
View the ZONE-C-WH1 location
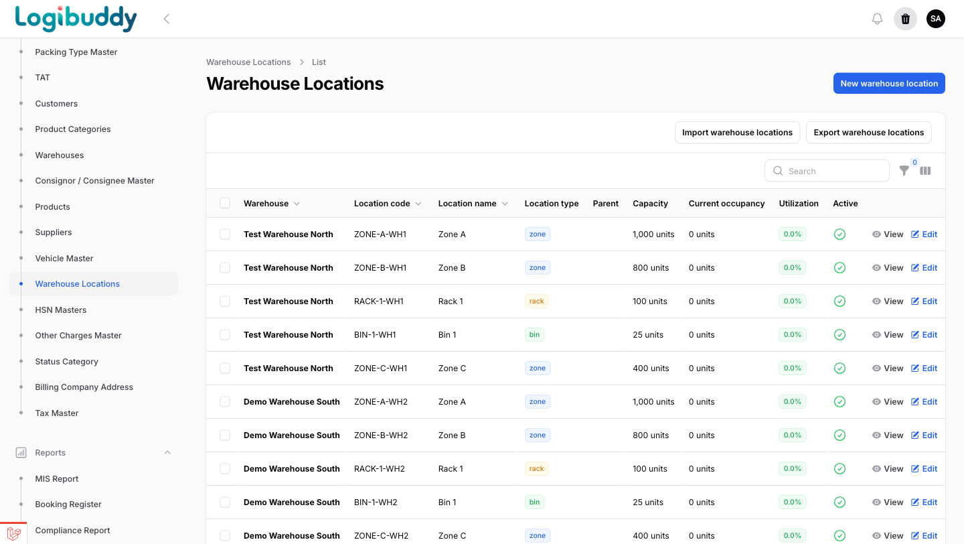(x=888, y=368)
